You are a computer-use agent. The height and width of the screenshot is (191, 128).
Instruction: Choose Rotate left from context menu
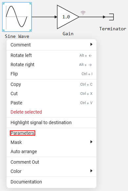(51, 55)
